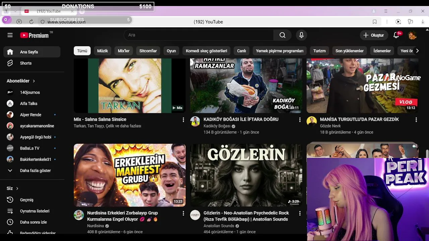
Task: Open Bakirkertenkele31 subscription channel
Action: pos(32,160)
